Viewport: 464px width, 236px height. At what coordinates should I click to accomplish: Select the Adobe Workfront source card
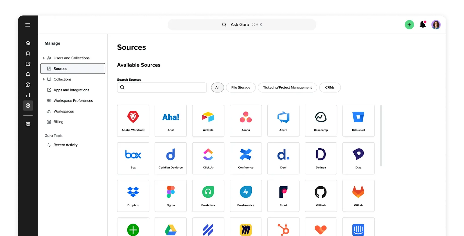tap(133, 121)
